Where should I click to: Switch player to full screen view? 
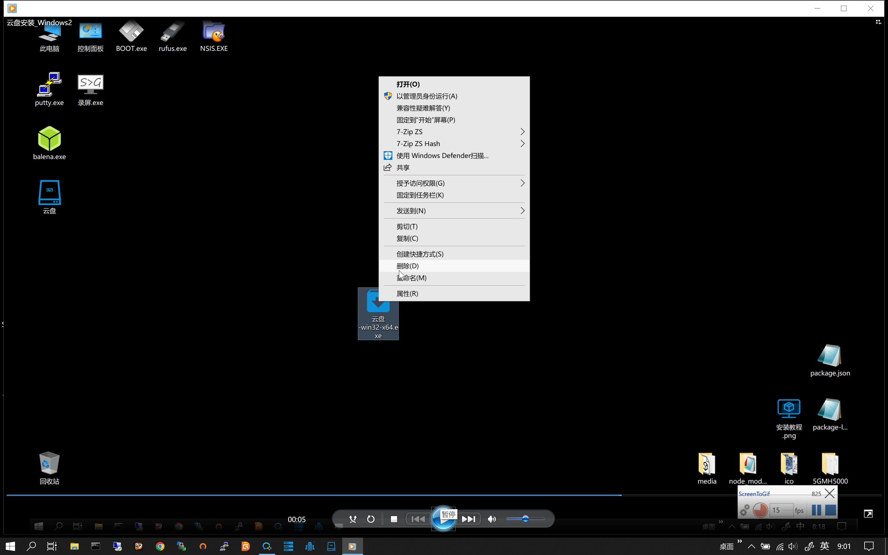pyautogui.click(x=868, y=514)
